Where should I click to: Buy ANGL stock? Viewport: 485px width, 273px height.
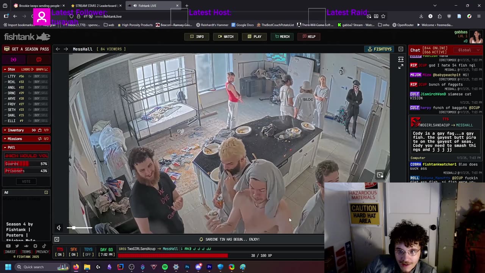tap(37, 87)
